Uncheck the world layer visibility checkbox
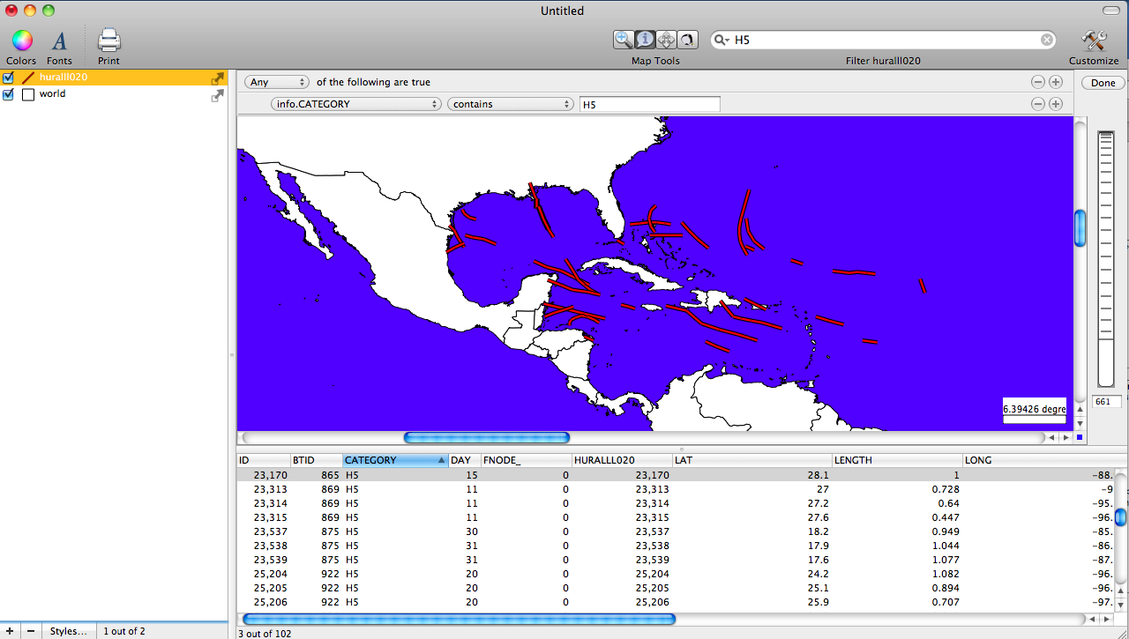This screenshot has width=1129, height=639. coord(9,94)
